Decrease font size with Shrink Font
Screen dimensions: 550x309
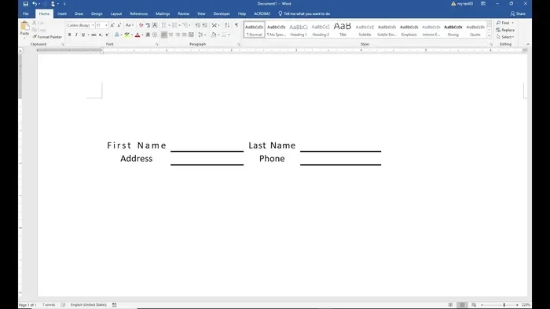pyautogui.click(x=119, y=25)
